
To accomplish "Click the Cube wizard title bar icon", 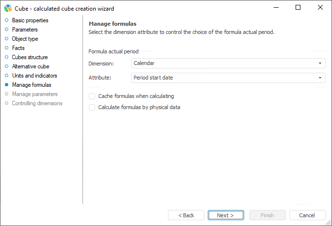I will click(8, 8).
